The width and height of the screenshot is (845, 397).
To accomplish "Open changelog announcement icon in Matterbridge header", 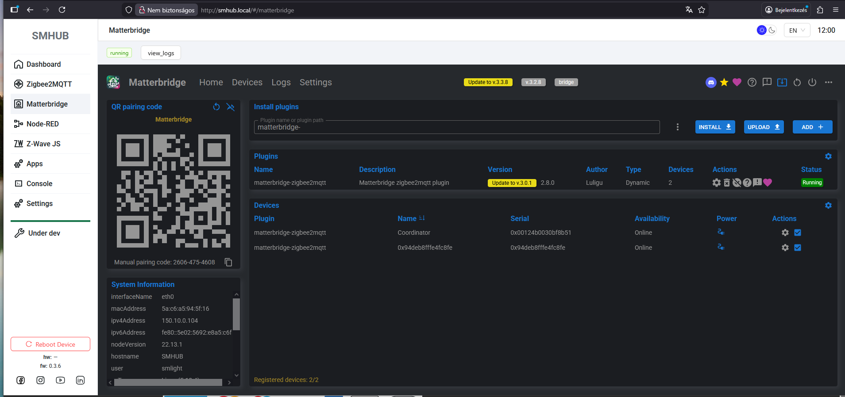I will pos(767,82).
